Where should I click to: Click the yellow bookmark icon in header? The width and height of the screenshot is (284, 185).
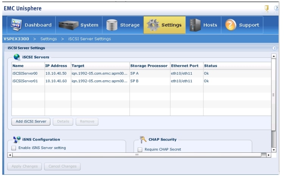(267, 8)
